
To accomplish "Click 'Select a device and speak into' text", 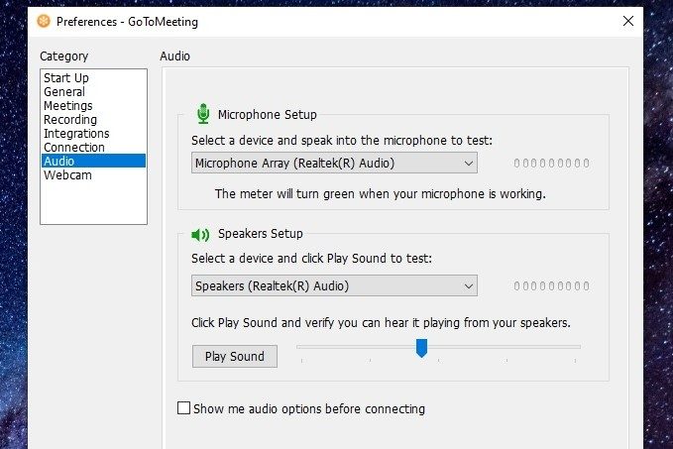I will (342, 141).
